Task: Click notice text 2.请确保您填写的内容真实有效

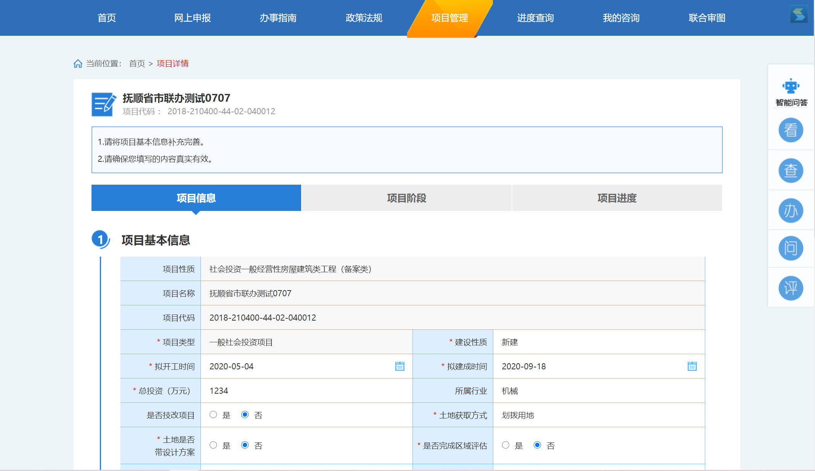Action: point(156,159)
